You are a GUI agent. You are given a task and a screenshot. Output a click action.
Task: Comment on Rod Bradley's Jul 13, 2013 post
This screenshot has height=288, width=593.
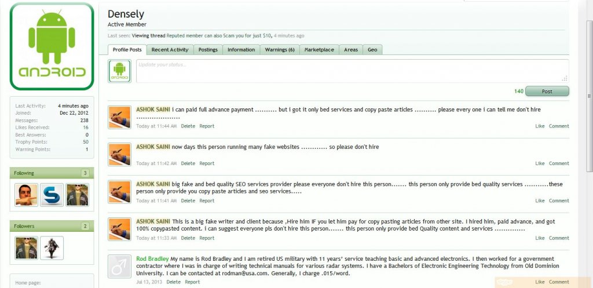click(x=559, y=282)
